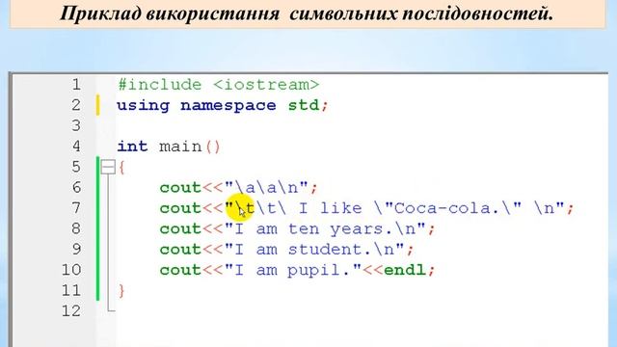Click the 'I am ten years.' string
This screenshot has width=617, height=347.
coord(325,228)
